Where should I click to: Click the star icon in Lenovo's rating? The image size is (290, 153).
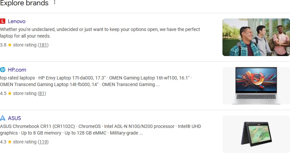[10, 45]
